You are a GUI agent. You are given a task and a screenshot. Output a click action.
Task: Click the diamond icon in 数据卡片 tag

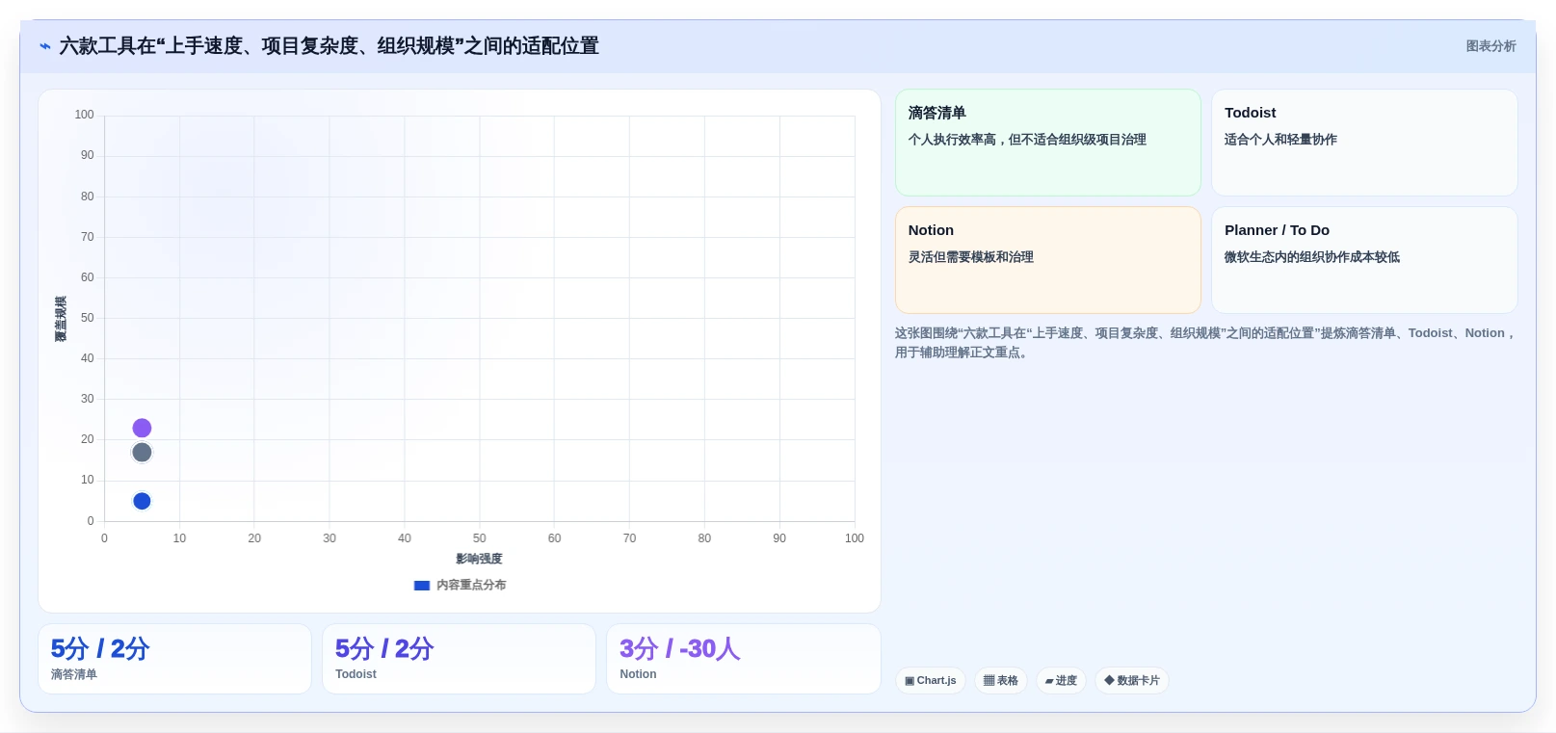1109,680
